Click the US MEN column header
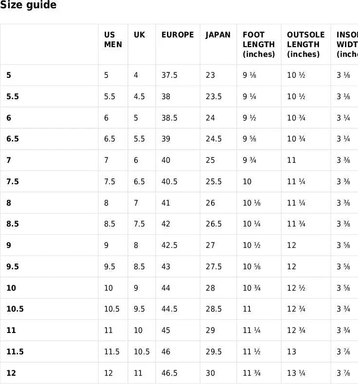358x384 pixels. [113, 39]
